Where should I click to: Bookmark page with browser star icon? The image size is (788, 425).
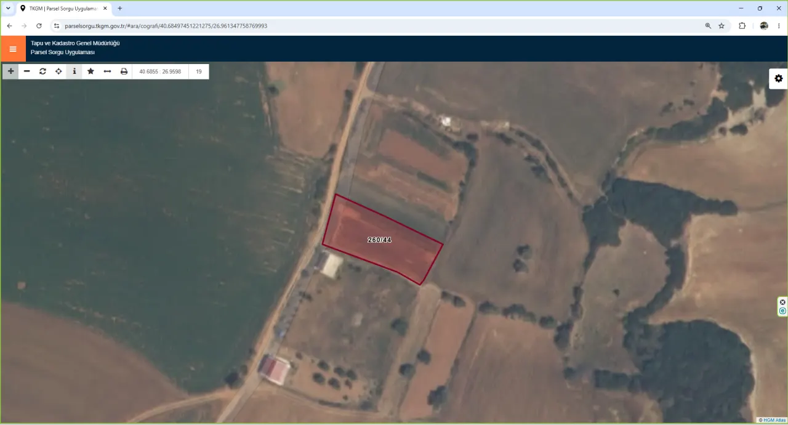722,26
